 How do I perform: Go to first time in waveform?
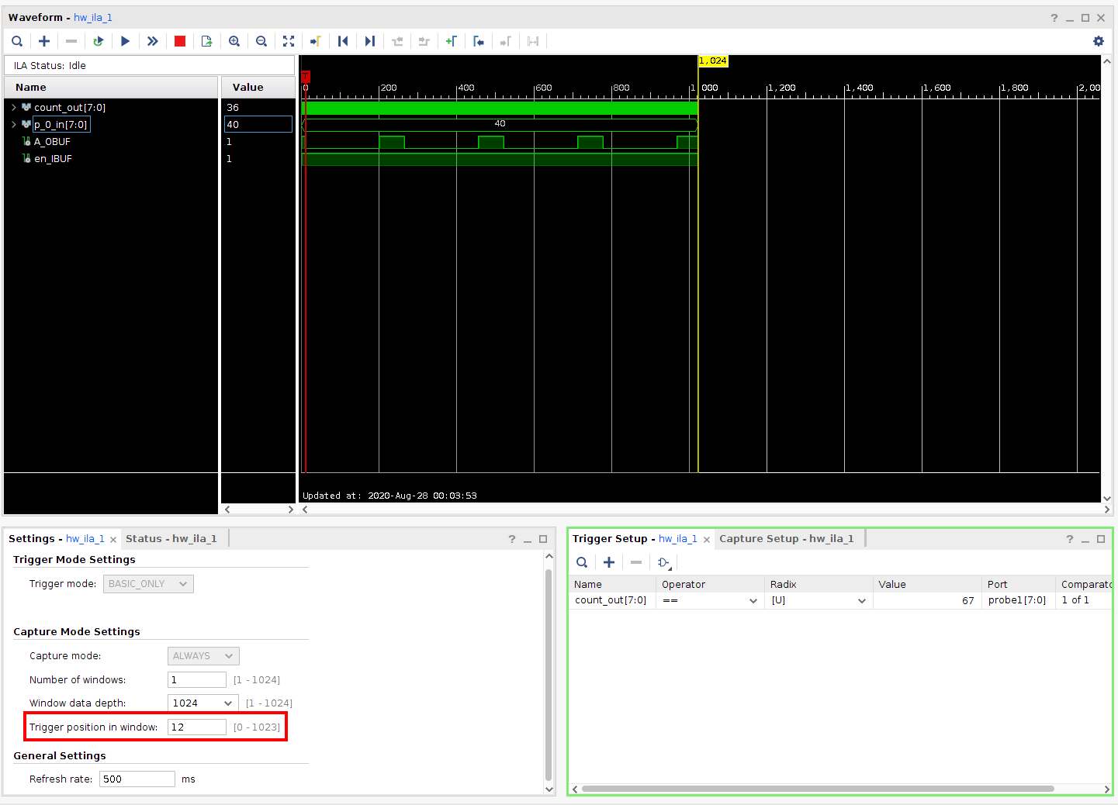point(343,41)
